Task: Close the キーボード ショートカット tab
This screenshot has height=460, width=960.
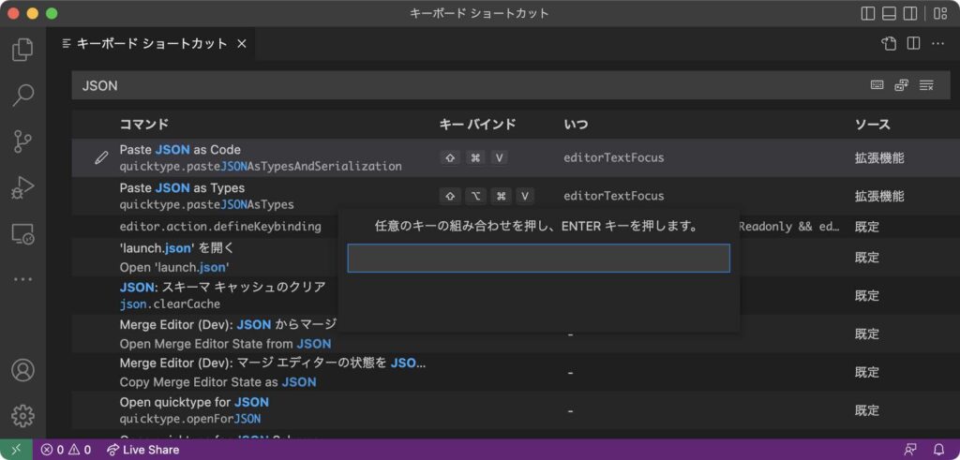Action: (241, 43)
